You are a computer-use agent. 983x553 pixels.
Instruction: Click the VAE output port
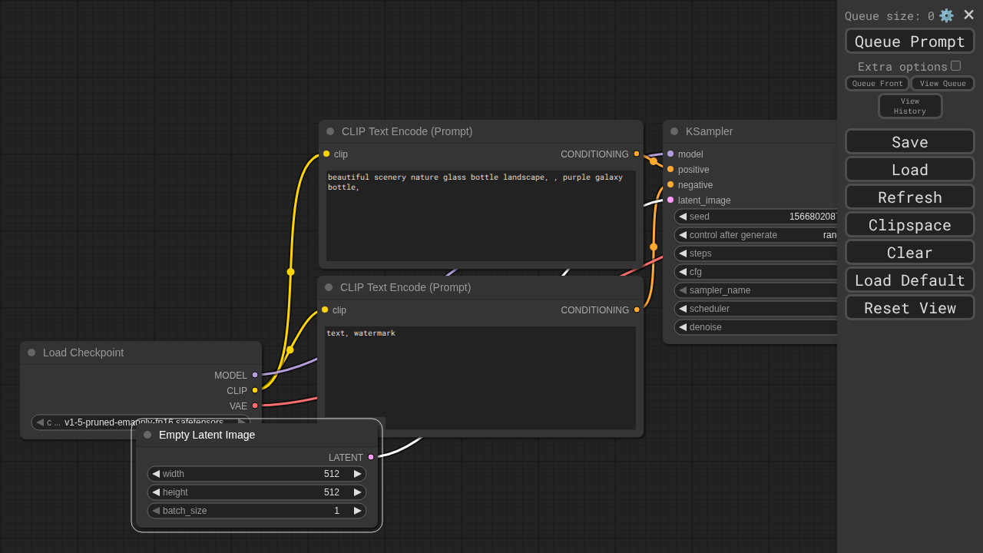pos(255,406)
